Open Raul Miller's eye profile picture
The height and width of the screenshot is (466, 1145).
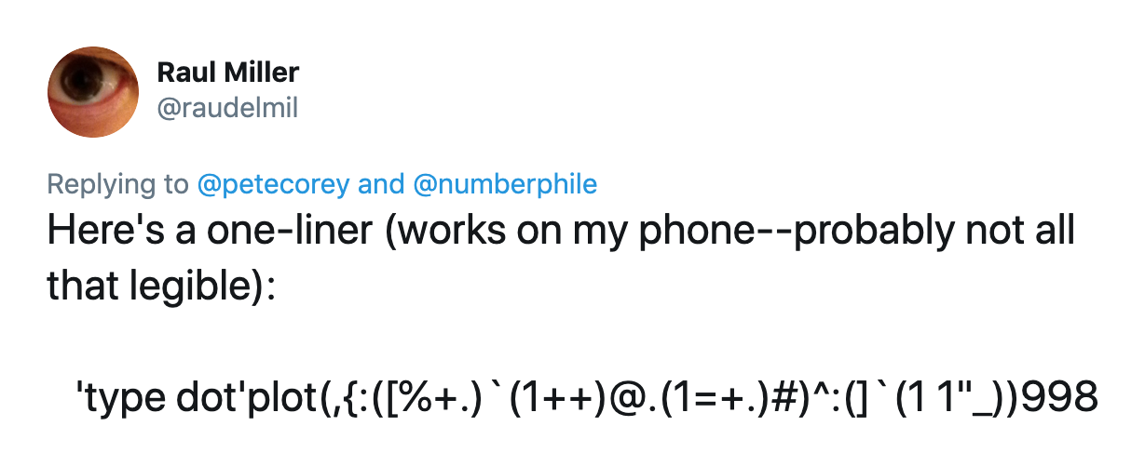[x=93, y=92]
